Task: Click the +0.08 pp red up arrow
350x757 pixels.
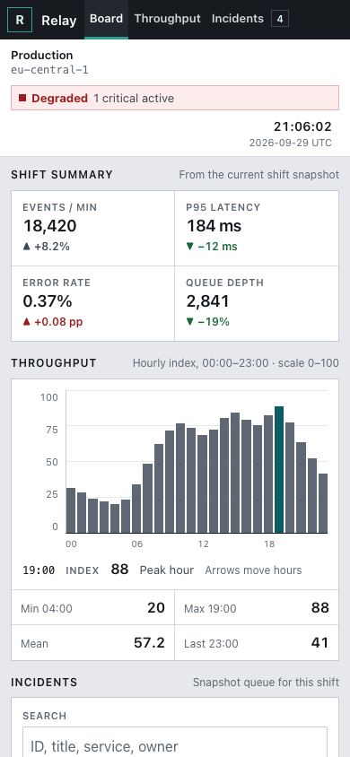Action: [x=26, y=321]
